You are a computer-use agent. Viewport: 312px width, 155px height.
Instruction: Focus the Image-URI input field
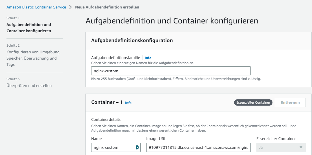click(x=198, y=147)
